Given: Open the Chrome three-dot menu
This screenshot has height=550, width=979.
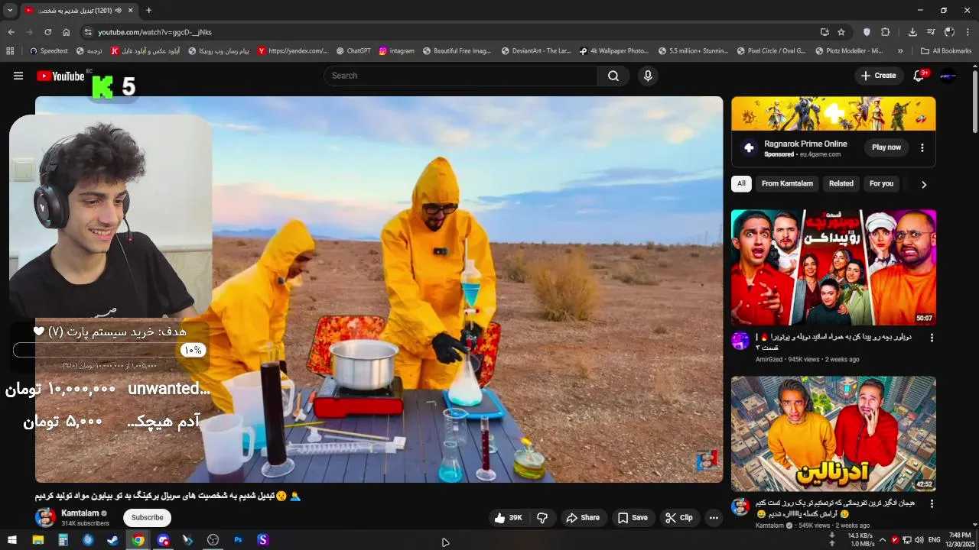Looking at the screenshot, I should (x=968, y=32).
